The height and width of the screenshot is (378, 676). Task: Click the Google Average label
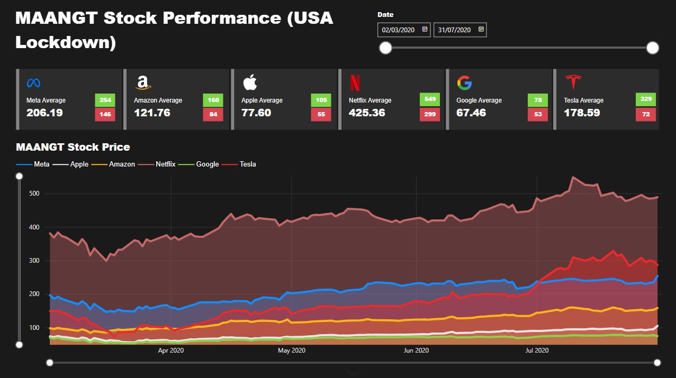pos(479,100)
